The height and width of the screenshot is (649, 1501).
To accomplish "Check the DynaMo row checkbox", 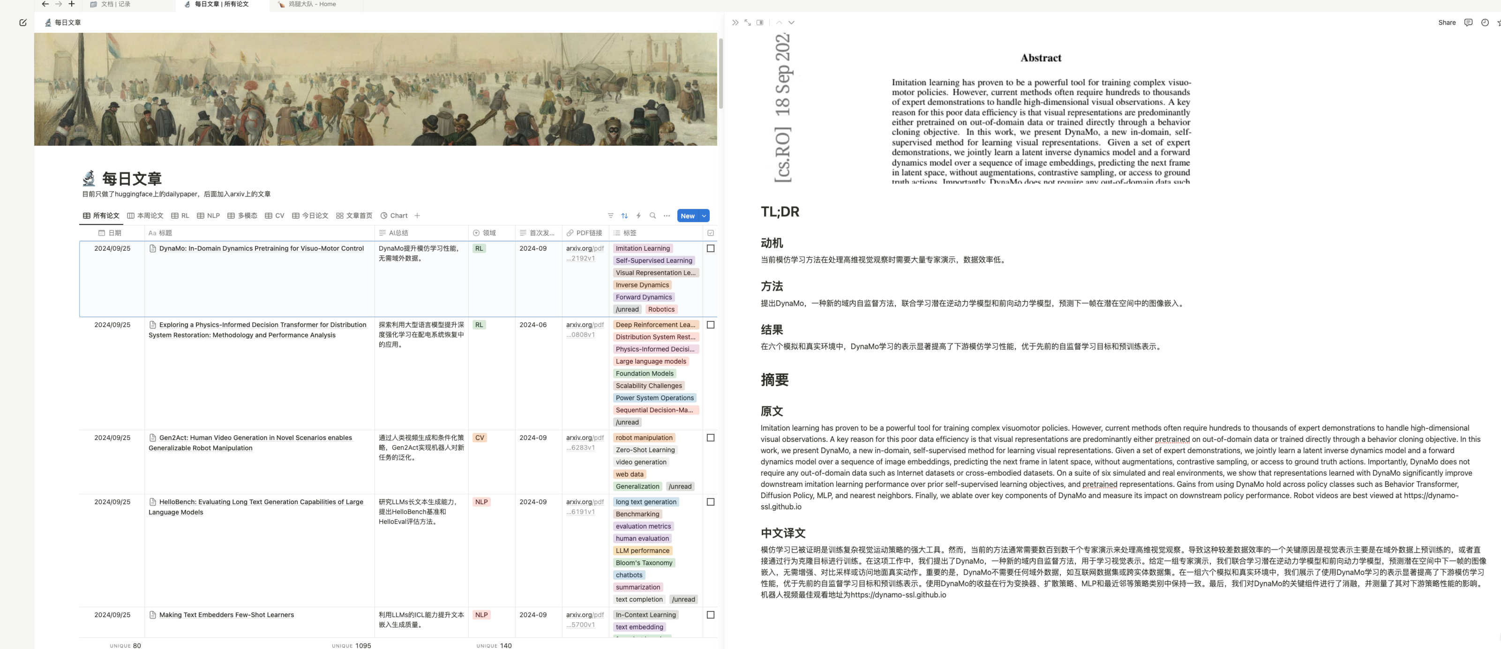I will [x=710, y=248].
